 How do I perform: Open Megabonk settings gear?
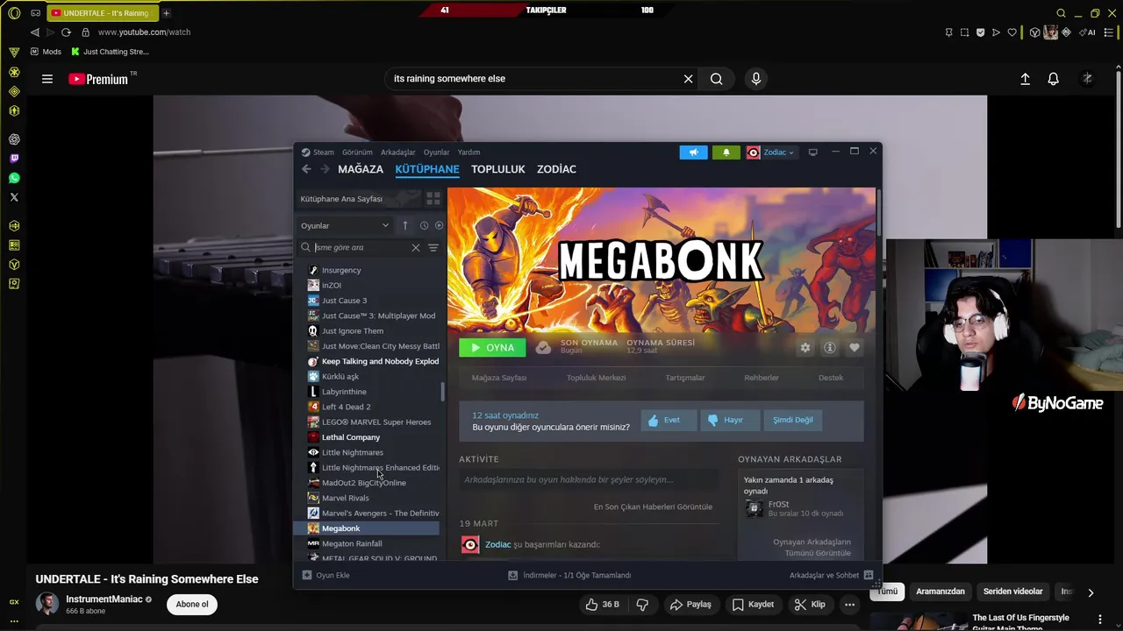coord(805,348)
